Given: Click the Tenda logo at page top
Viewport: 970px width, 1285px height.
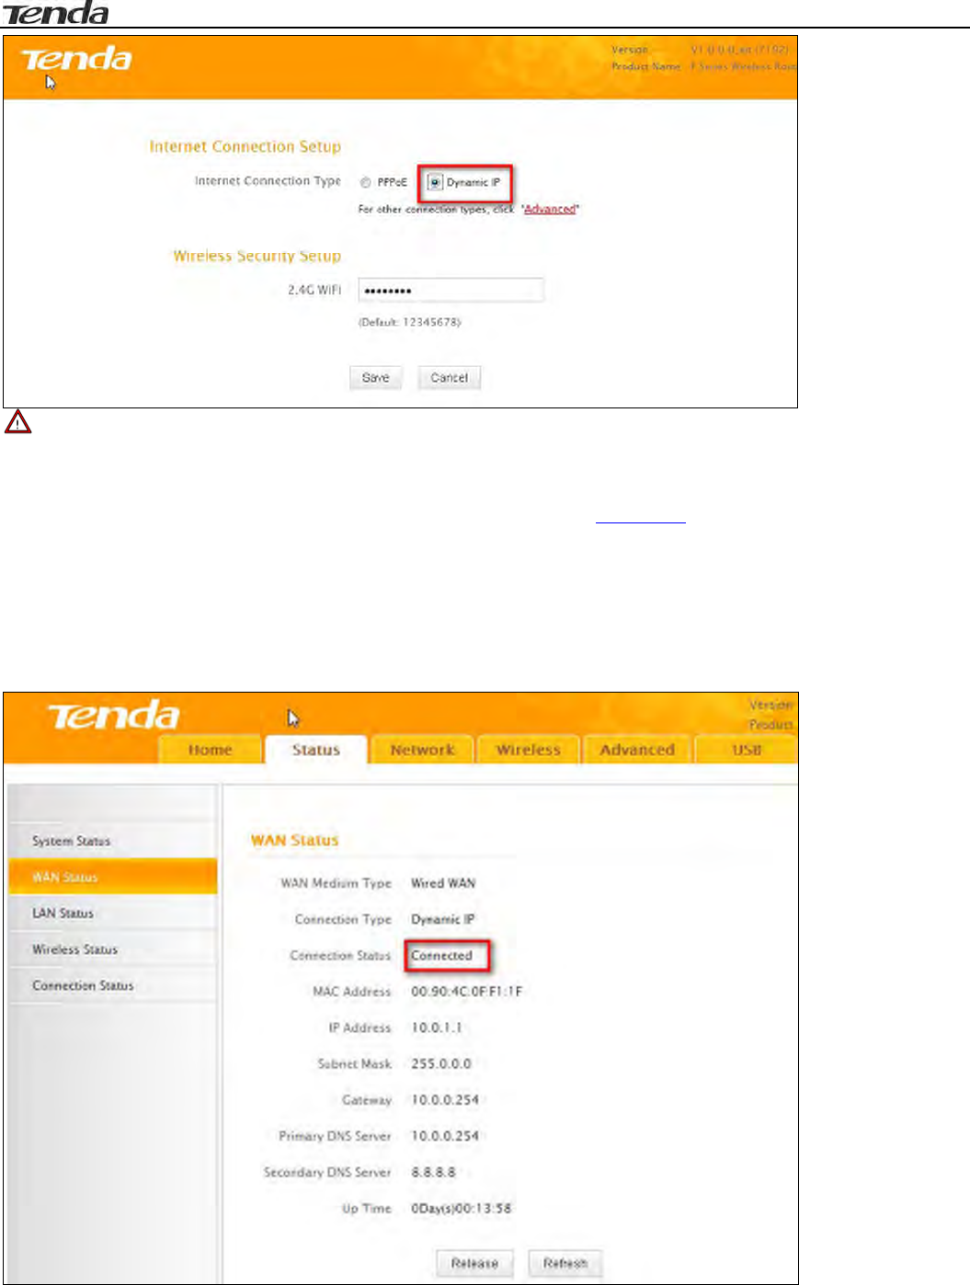Looking at the screenshot, I should point(57,13).
